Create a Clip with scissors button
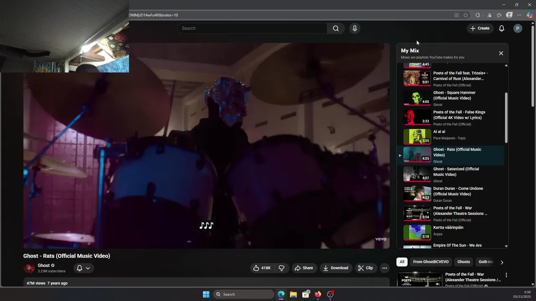This screenshot has height=301, width=536. [365, 268]
